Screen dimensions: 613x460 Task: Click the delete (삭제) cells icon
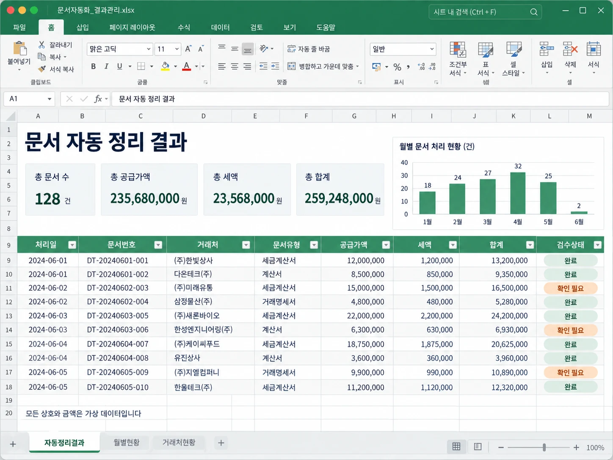[x=570, y=50]
